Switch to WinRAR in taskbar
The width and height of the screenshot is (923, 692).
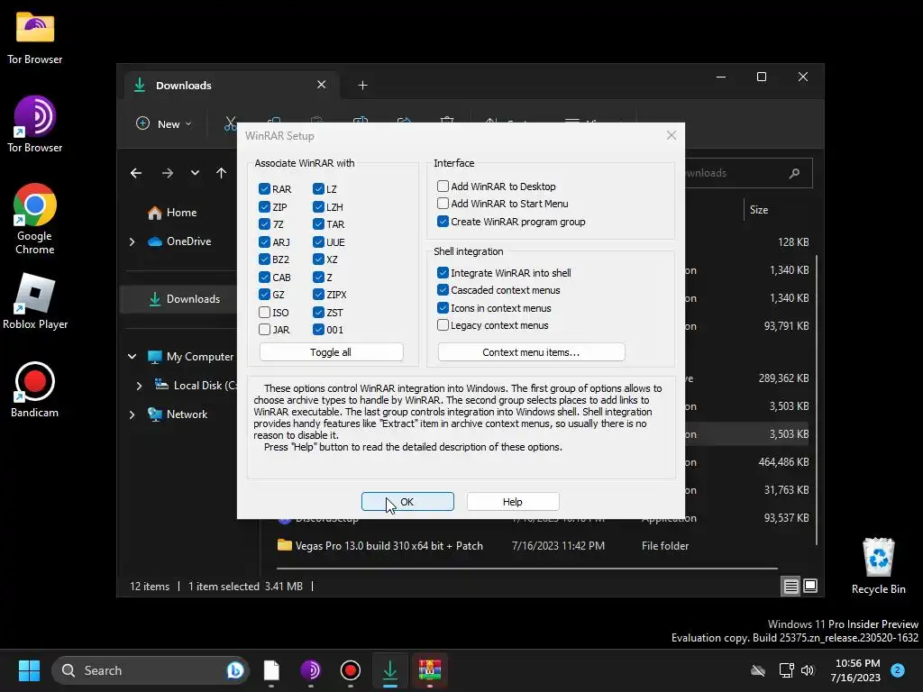(430, 670)
